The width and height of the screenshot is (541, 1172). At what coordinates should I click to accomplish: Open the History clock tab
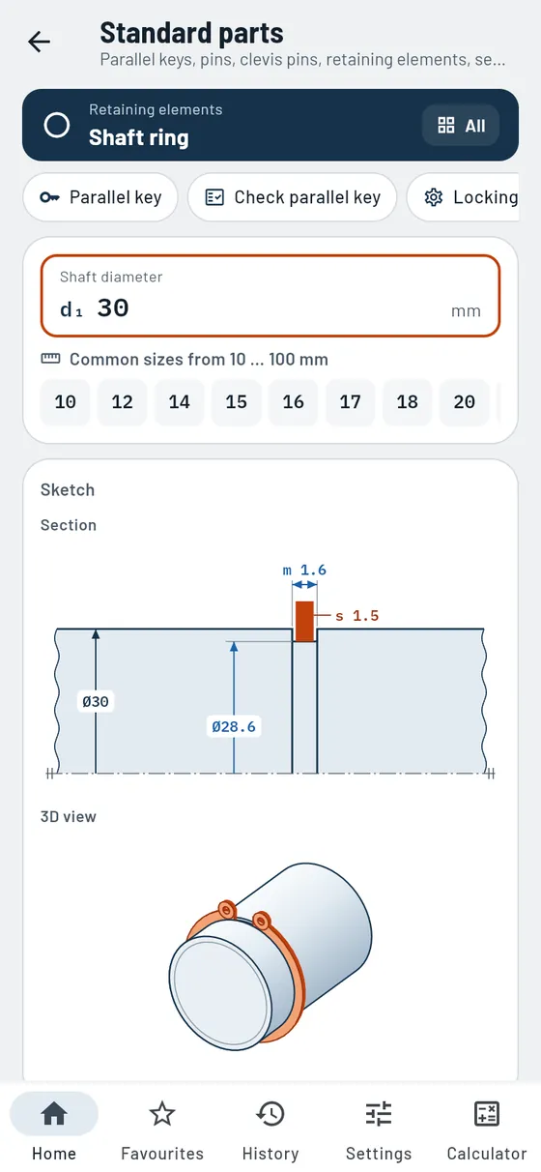(x=270, y=1128)
